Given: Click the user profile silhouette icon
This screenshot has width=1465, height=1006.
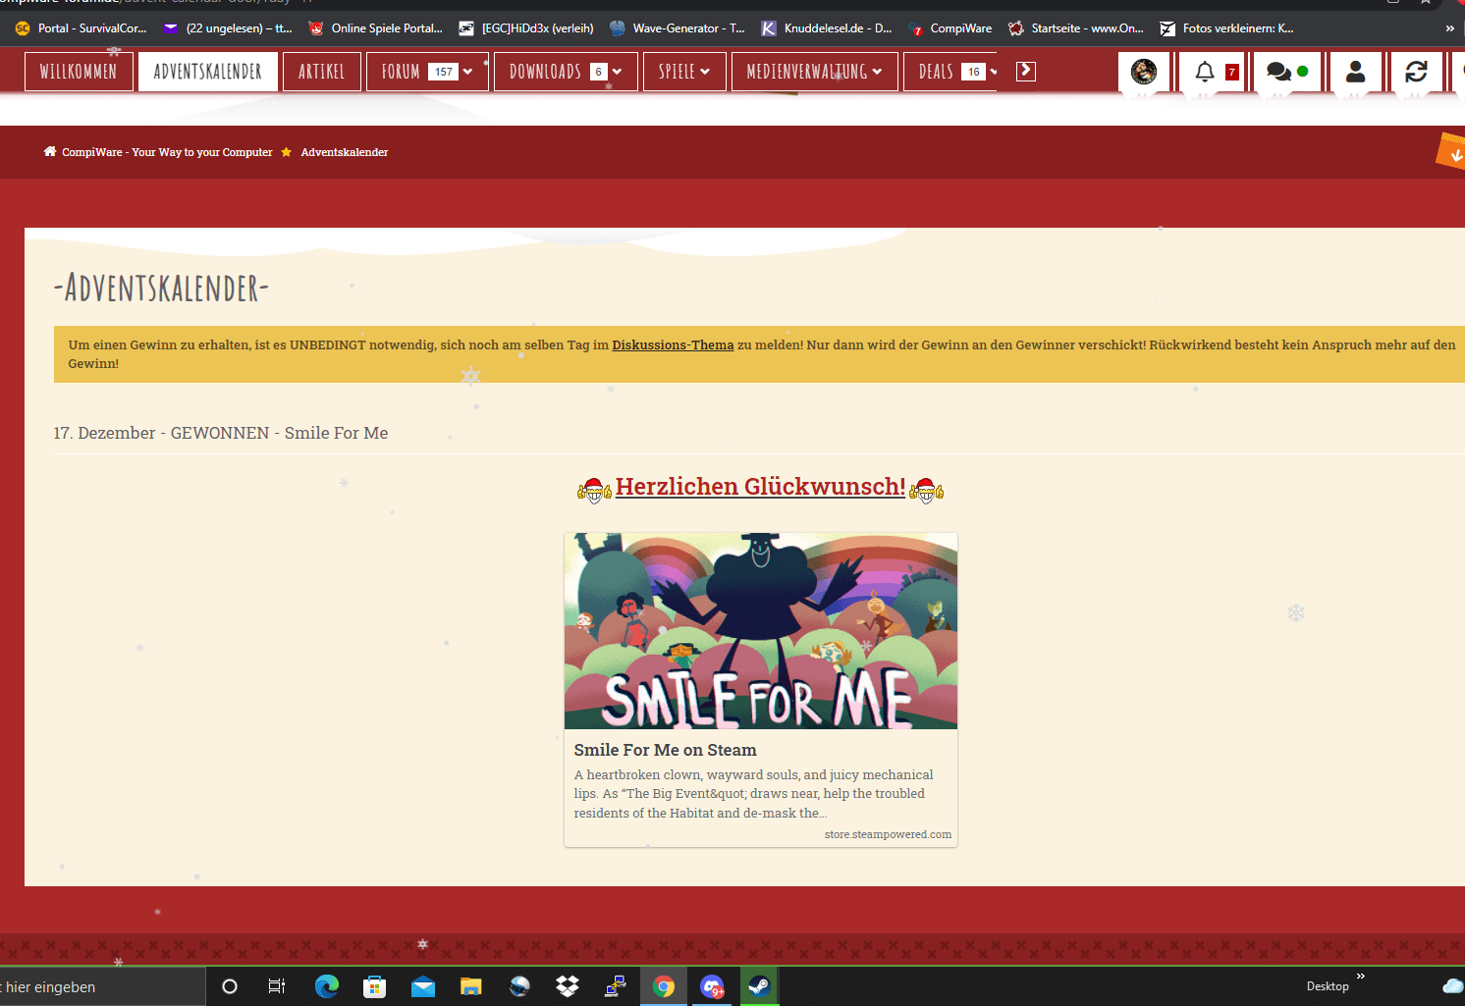Looking at the screenshot, I should coord(1355,71).
